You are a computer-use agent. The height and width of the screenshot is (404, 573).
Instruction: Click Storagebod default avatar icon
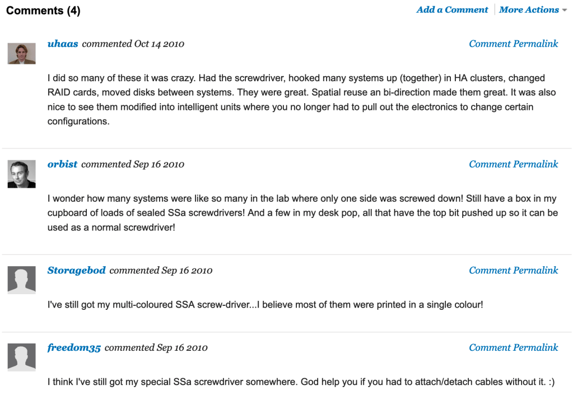(x=22, y=280)
